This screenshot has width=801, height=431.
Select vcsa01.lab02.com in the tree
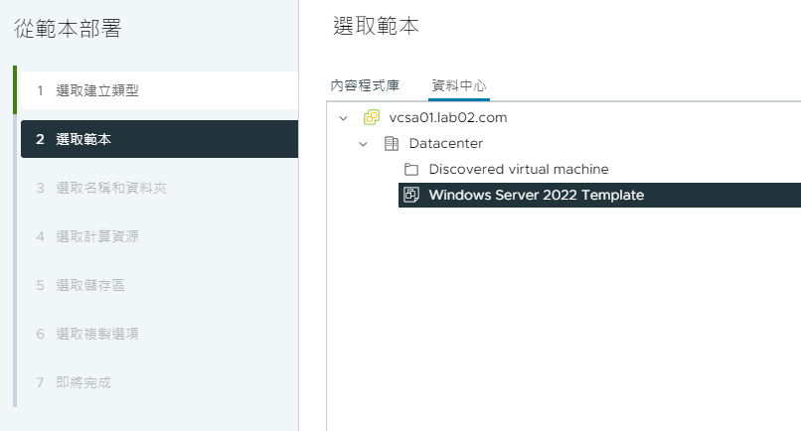pos(448,117)
